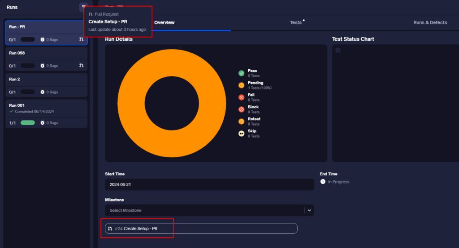Click the green Pass status icon

tap(241, 73)
